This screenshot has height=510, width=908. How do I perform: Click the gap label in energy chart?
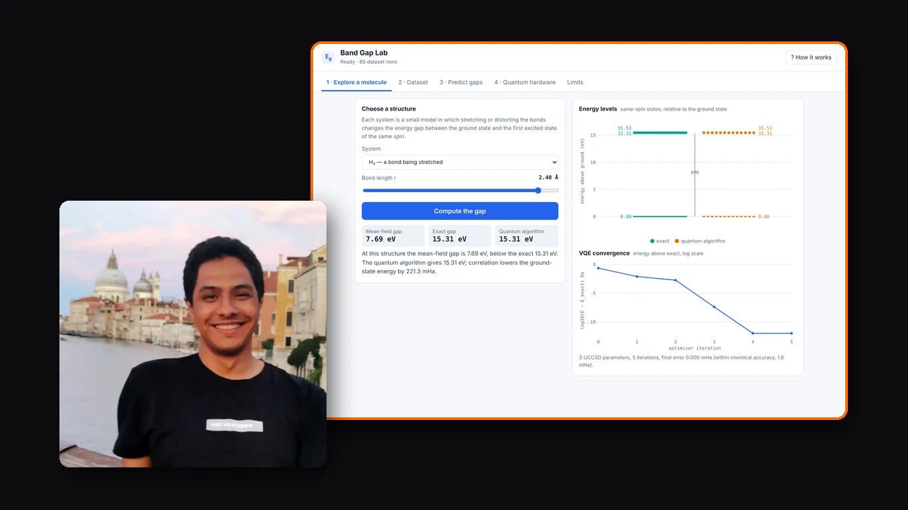695,172
